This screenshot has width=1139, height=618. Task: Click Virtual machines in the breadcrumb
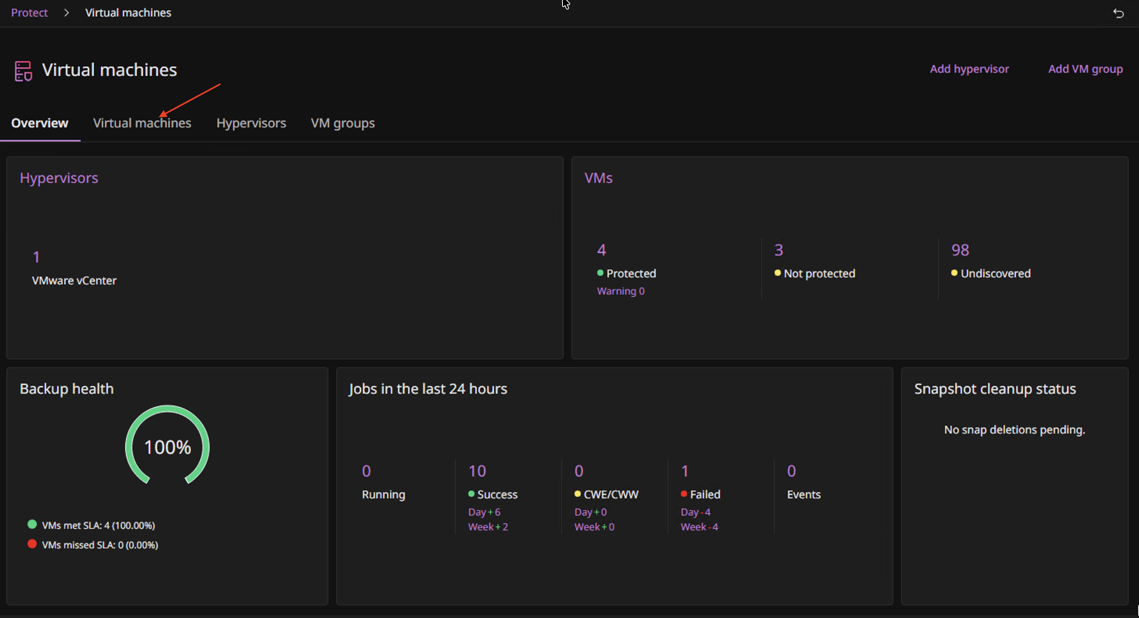tap(128, 13)
